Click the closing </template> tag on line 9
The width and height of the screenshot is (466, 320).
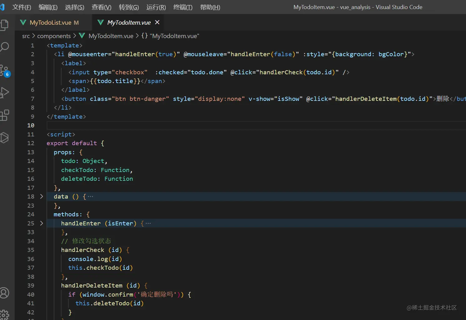(66, 117)
